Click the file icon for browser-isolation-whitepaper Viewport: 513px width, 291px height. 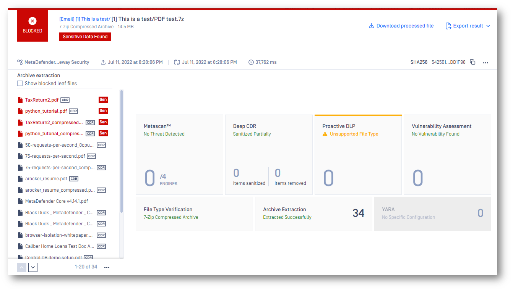click(20, 235)
